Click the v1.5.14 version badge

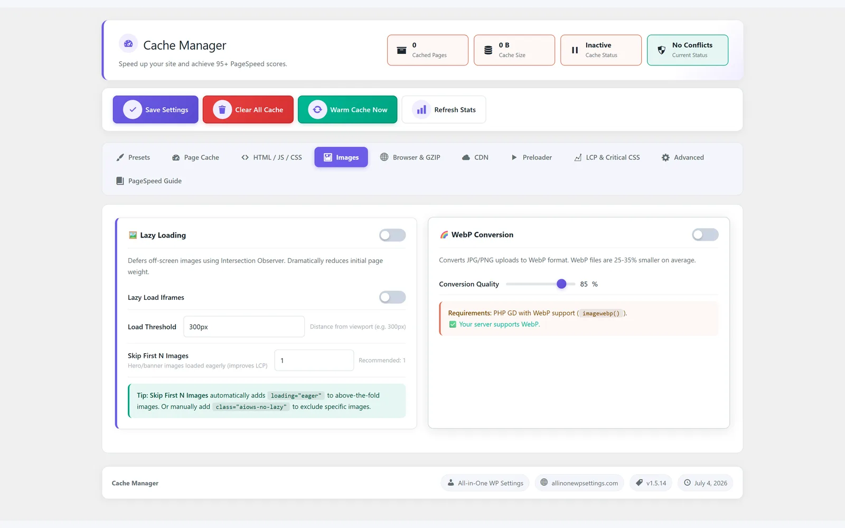pyautogui.click(x=651, y=483)
